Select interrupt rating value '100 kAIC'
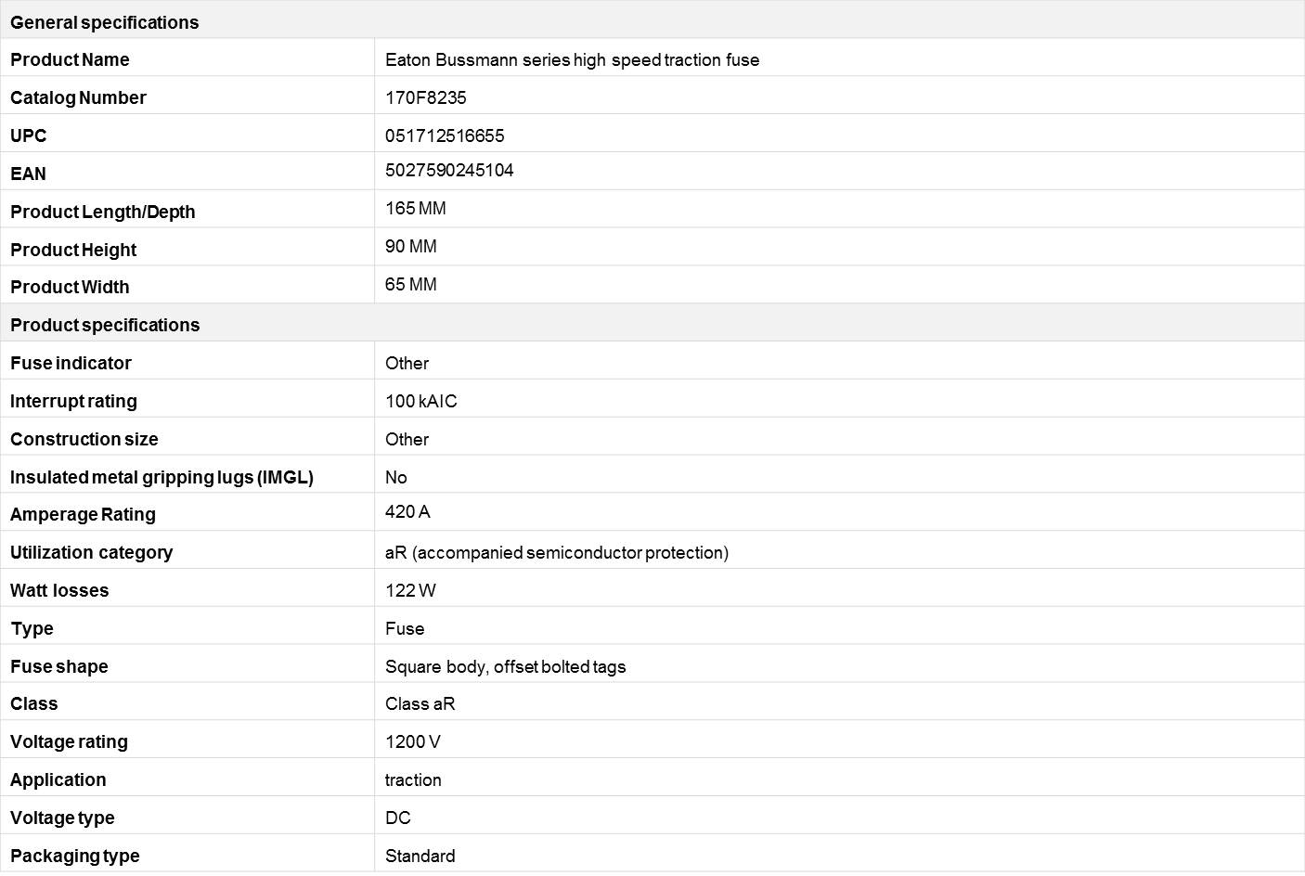This screenshot has width=1305, height=876. pos(420,401)
